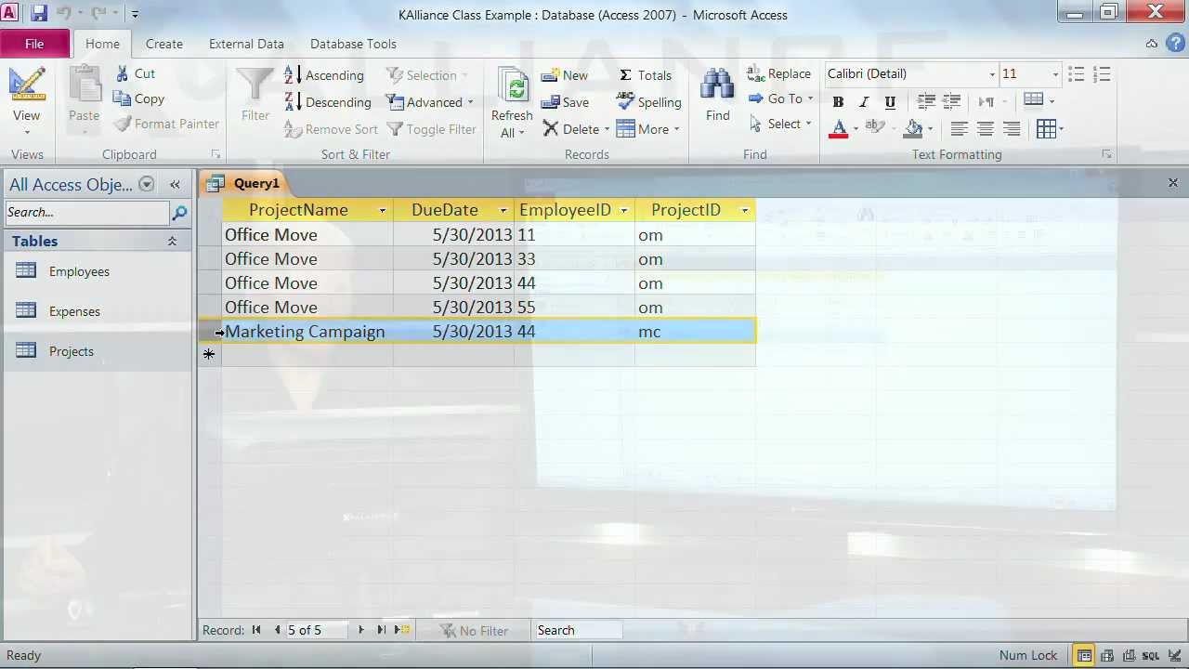
Task: Go to first record
Action: tap(256, 630)
